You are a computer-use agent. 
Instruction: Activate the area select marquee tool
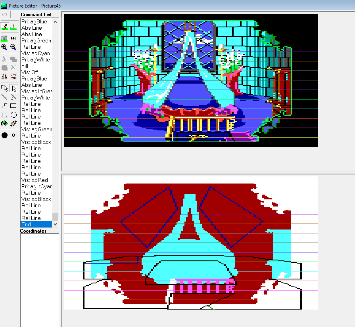4,88
